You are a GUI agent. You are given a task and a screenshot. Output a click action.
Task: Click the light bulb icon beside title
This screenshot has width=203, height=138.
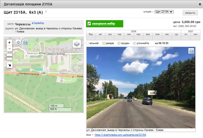point(46,12)
